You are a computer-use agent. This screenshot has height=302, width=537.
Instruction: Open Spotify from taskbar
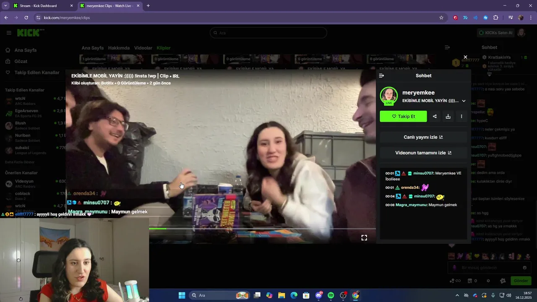click(331, 295)
